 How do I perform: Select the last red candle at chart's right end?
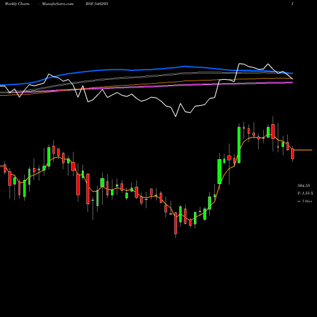pos(292,154)
